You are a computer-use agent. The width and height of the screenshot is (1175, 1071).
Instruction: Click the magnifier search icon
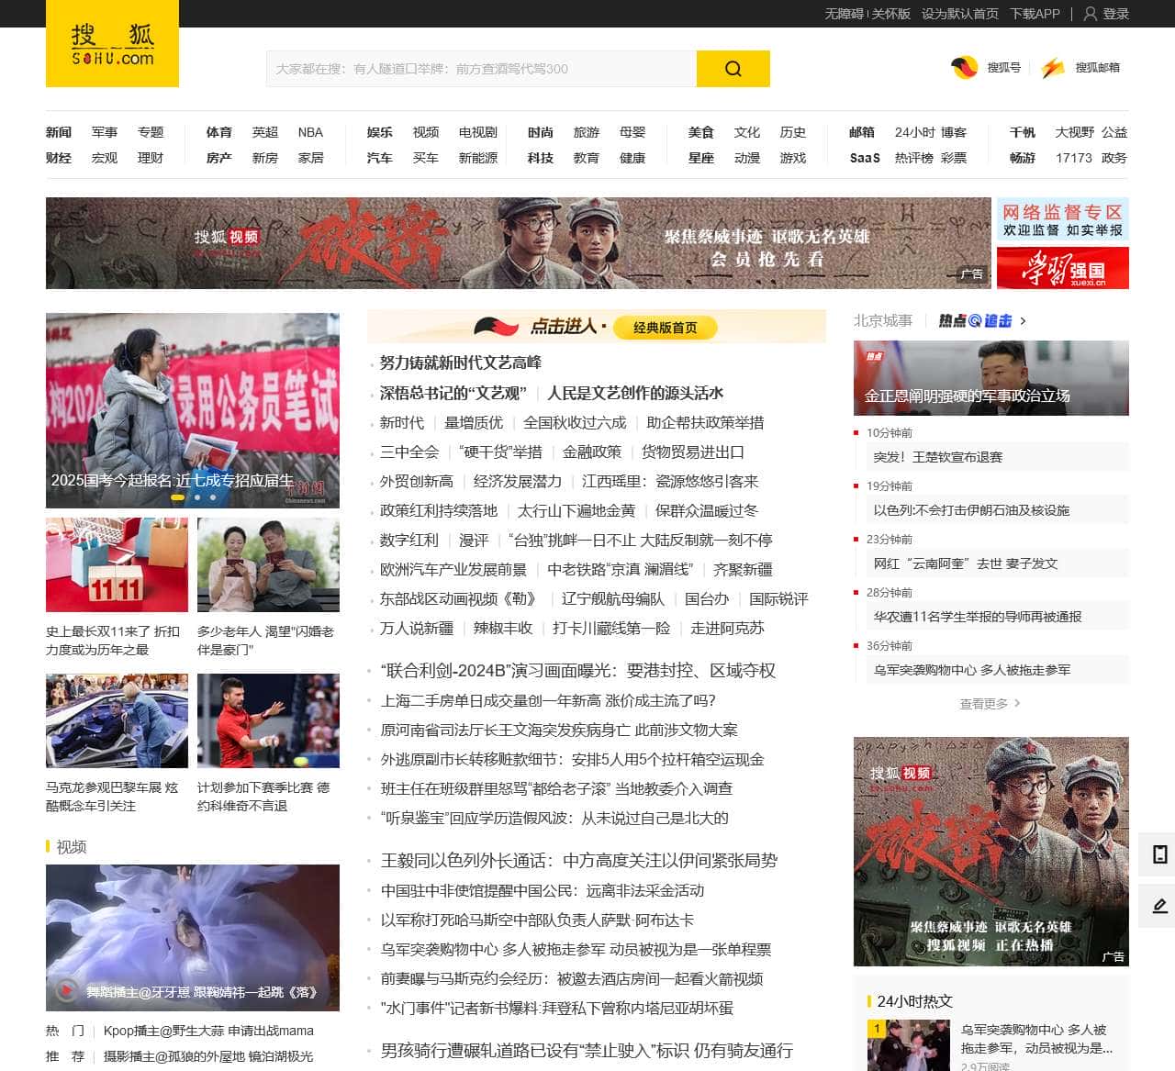(732, 68)
